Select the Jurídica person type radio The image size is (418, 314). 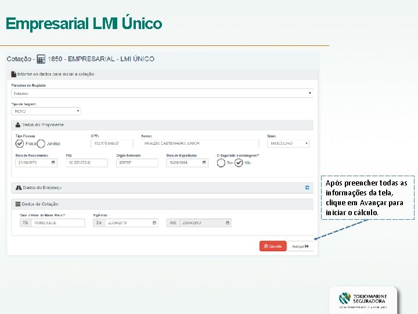41,144
